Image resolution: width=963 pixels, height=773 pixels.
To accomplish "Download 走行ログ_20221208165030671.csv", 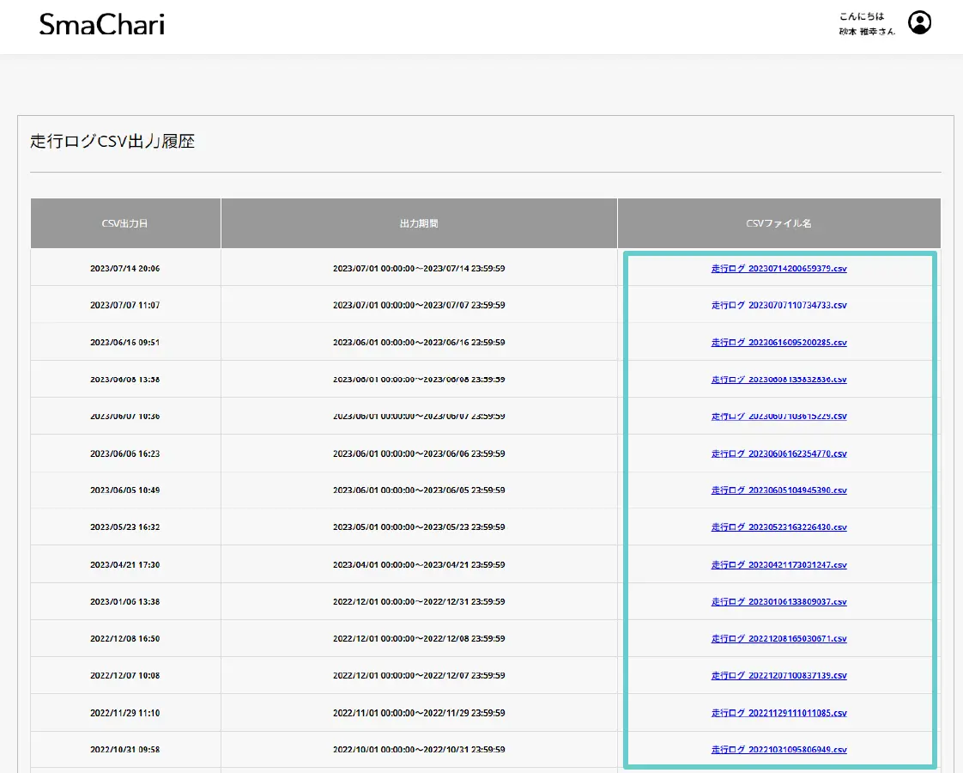I will click(778, 639).
